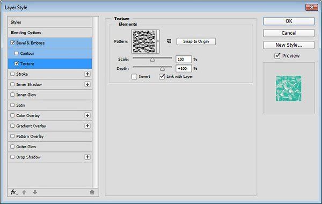Viewport: 322px width, 204px height.
Task: Click the Depth percentage input field
Action: pyautogui.click(x=184, y=68)
